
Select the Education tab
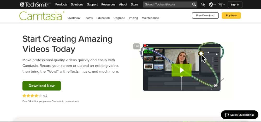pos(103,18)
